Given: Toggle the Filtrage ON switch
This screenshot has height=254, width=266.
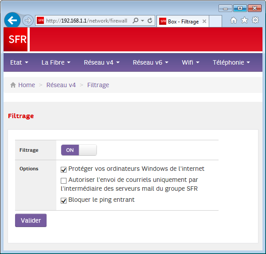Looking at the screenshot, I should 78,150.
